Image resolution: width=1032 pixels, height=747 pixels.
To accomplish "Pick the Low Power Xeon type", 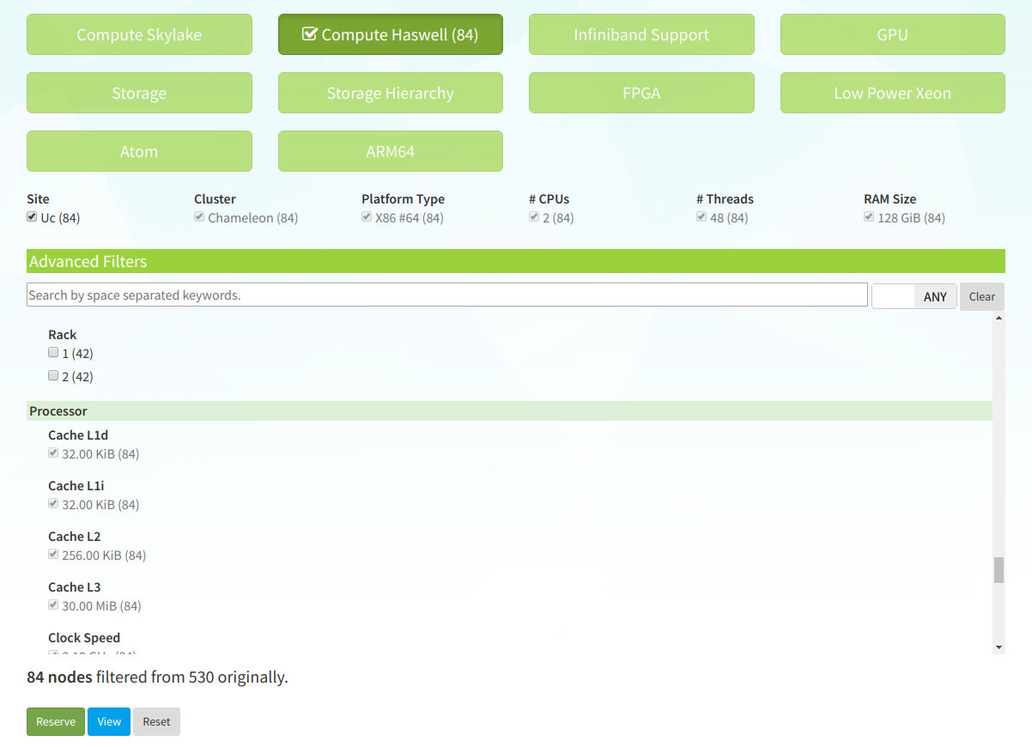I will [892, 93].
